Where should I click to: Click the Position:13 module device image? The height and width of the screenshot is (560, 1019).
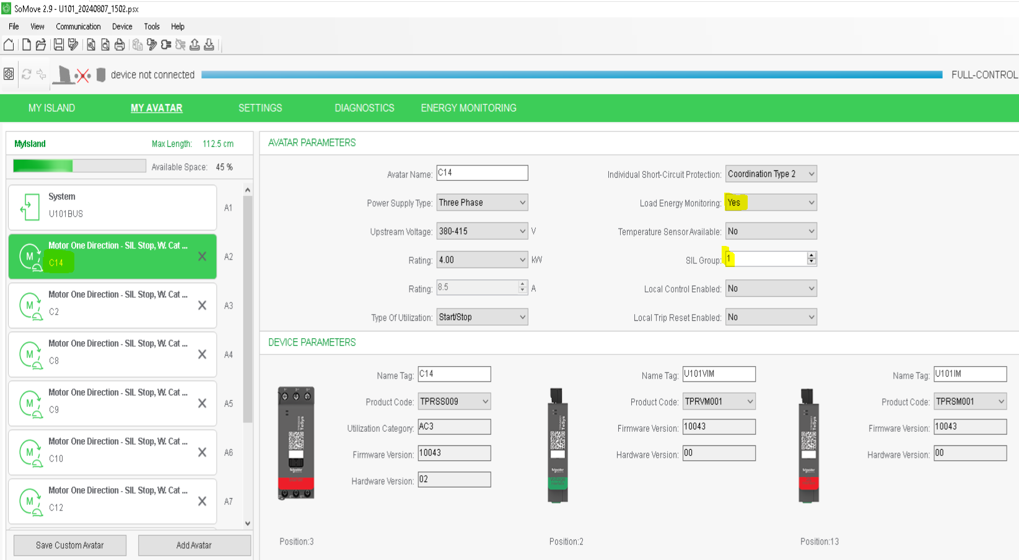809,445
